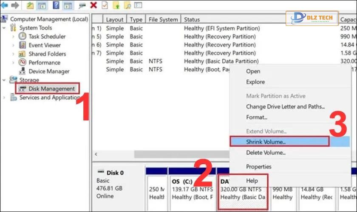This screenshot has width=357, height=212.
Task: Toggle Show/Hide Console Tree toolbar icon
Action: 42,5
